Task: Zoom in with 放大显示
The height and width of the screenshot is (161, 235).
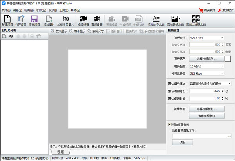Action: click(59, 31)
